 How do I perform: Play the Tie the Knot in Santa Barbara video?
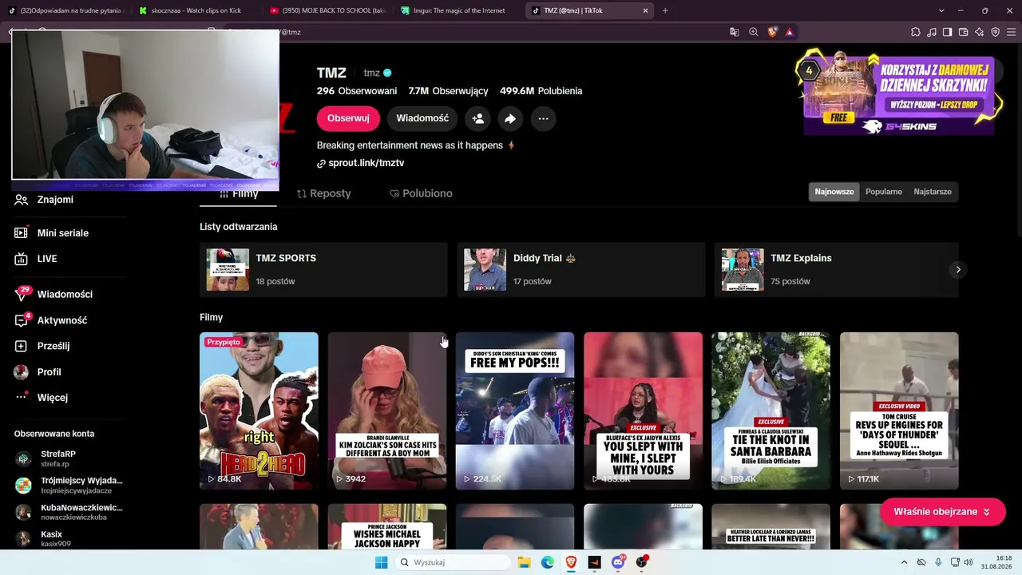(x=770, y=410)
